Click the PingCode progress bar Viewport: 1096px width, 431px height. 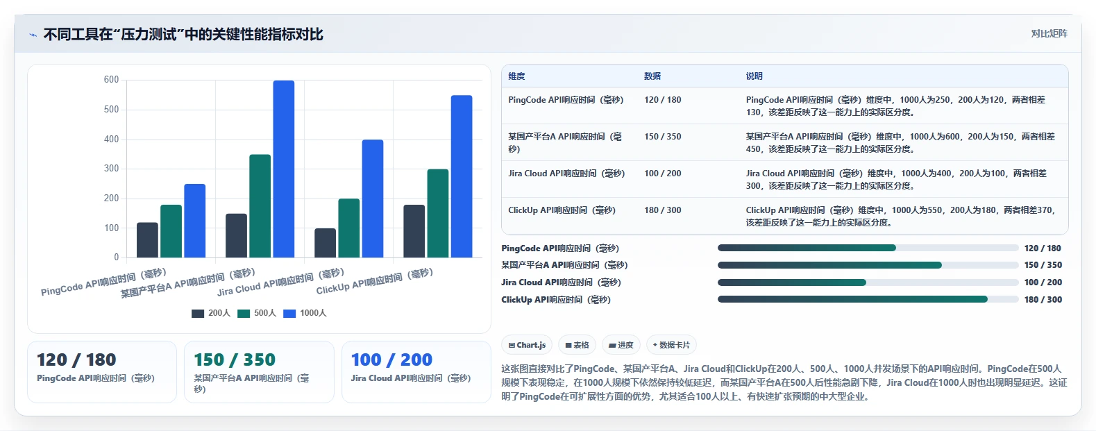coord(868,248)
